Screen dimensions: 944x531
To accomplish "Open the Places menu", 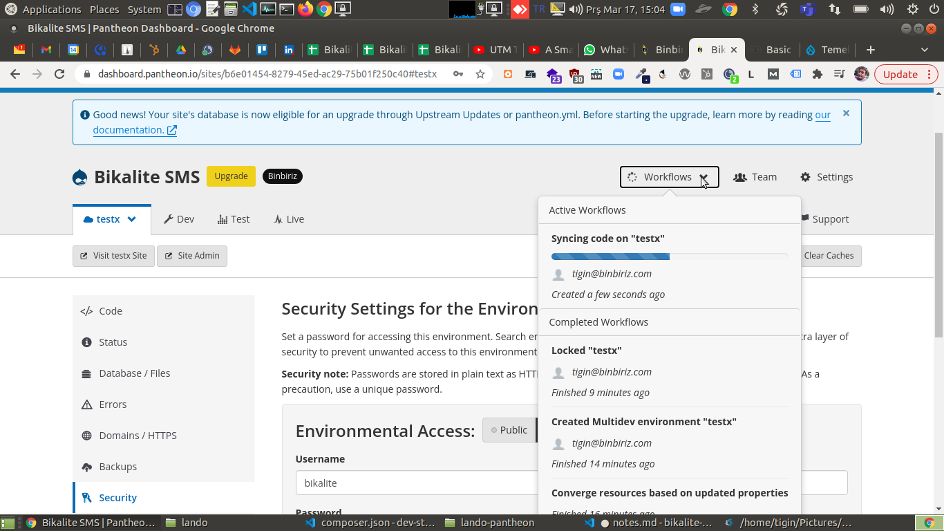I will coord(104,9).
